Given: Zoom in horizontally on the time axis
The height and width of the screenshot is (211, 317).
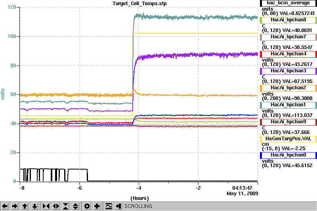Looking at the screenshot, I should click(x=46, y=206).
